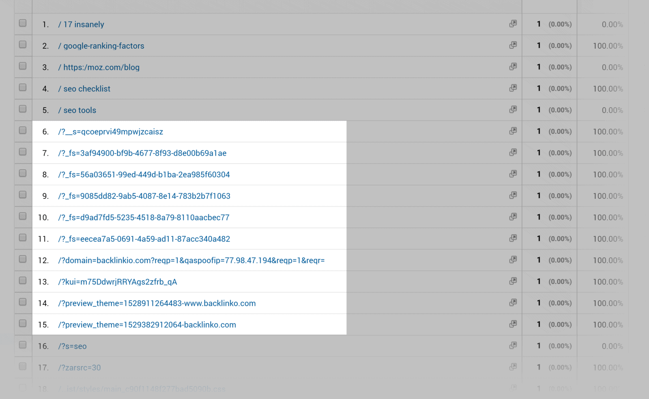Click the open-page icon for row 14 preview_theme
The width and height of the screenshot is (649, 399).
point(512,303)
